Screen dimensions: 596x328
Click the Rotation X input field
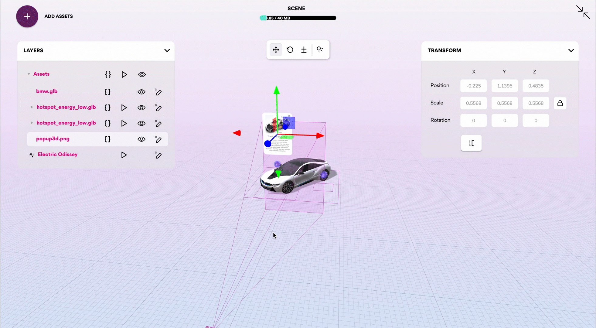coord(474,121)
